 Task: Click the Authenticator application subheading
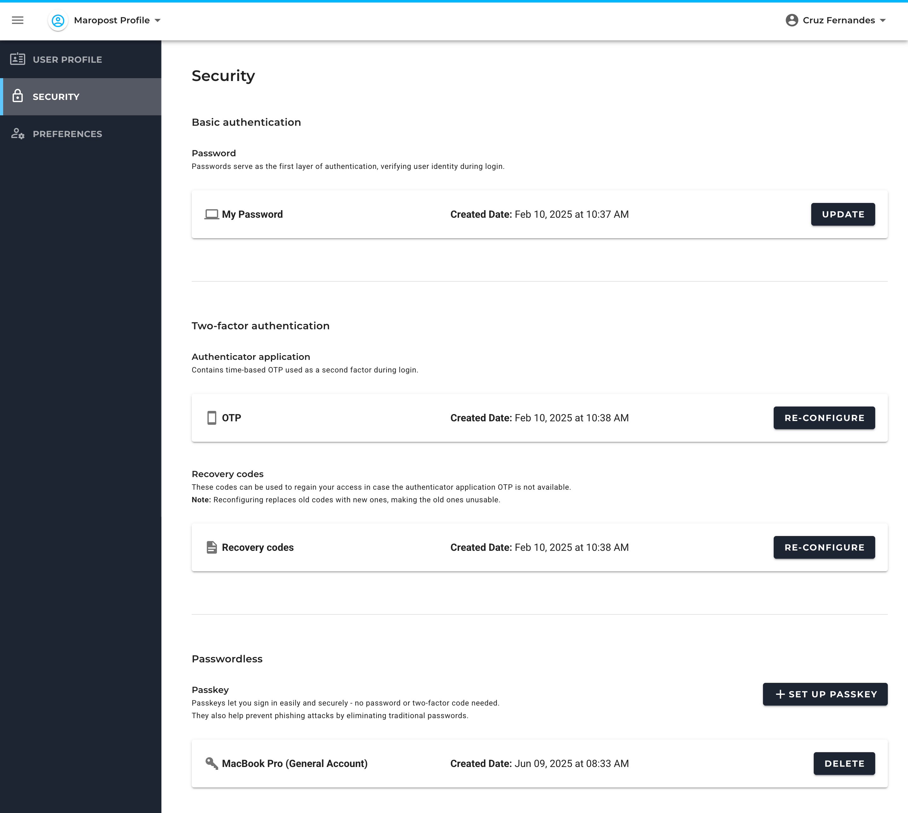coord(251,356)
